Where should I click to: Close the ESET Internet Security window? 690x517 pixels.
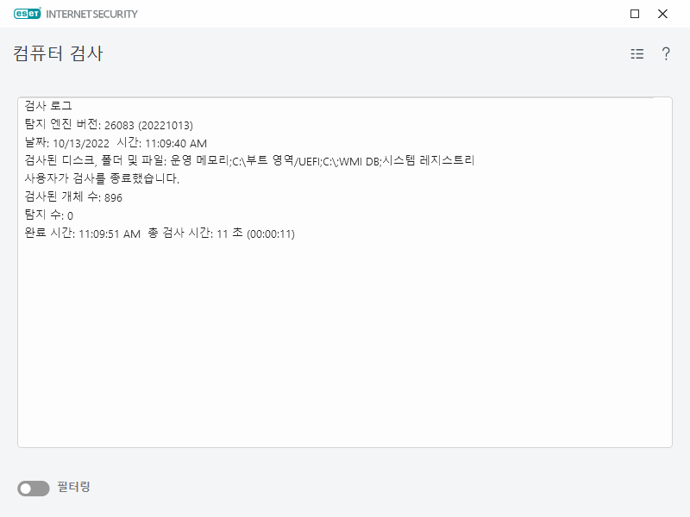click(x=662, y=14)
